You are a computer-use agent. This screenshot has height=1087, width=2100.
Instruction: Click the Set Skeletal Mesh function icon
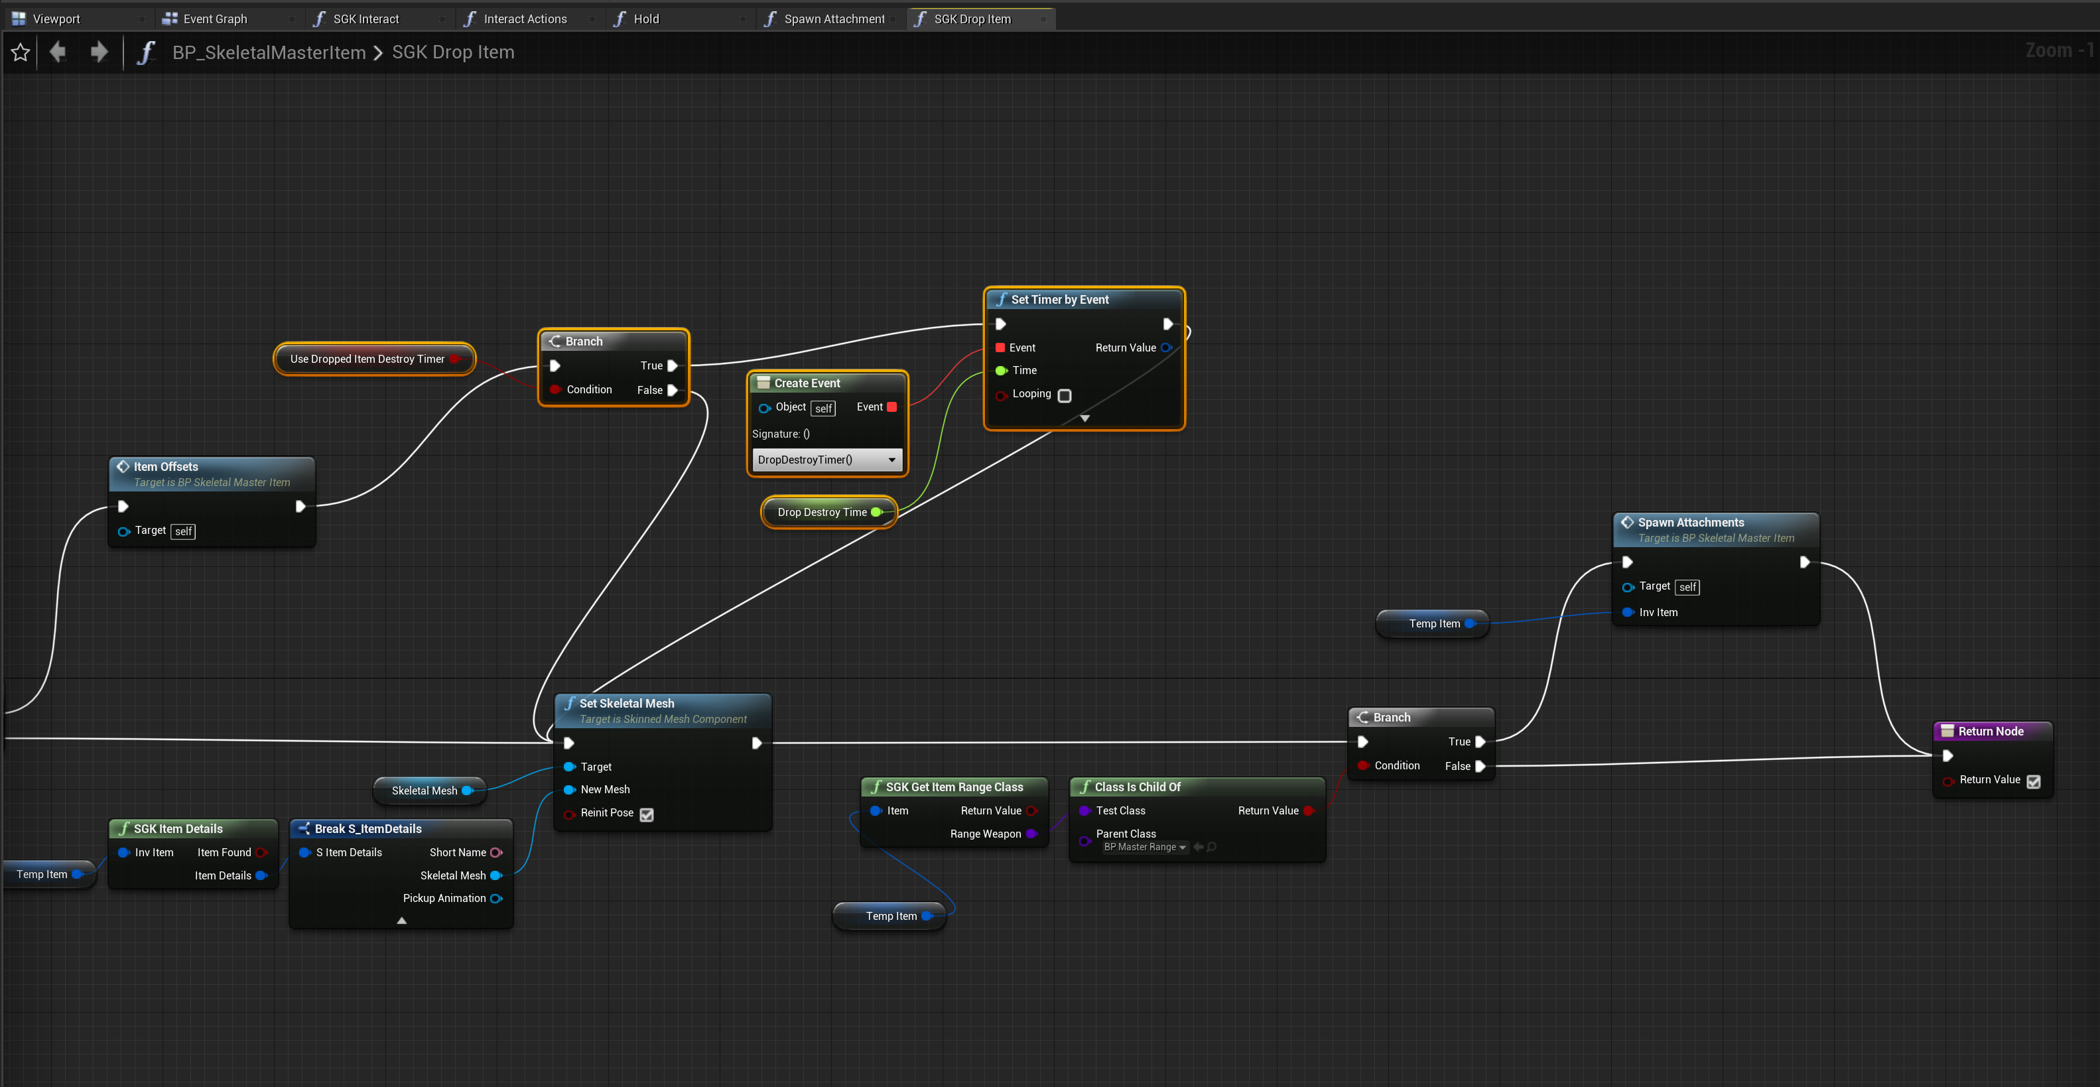[x=569, y=703]
